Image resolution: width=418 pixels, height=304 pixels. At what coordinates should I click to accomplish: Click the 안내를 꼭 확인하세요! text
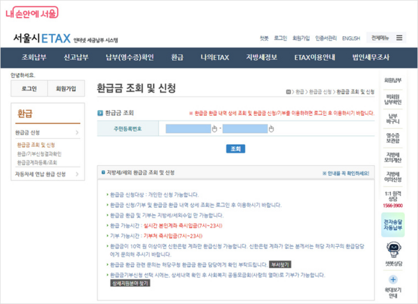[346, 173]
